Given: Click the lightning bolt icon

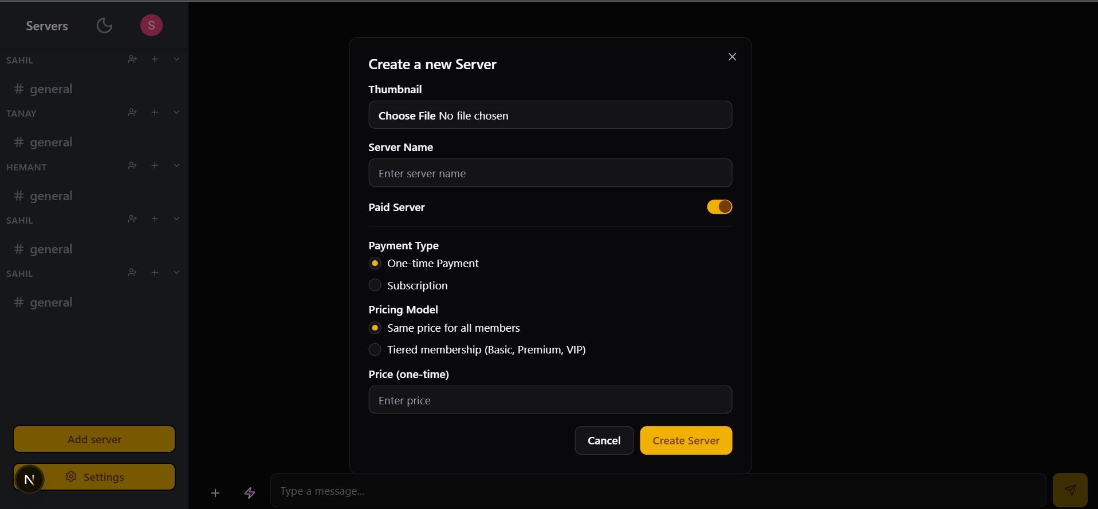Looking at the screenshot, I should 250,492.
